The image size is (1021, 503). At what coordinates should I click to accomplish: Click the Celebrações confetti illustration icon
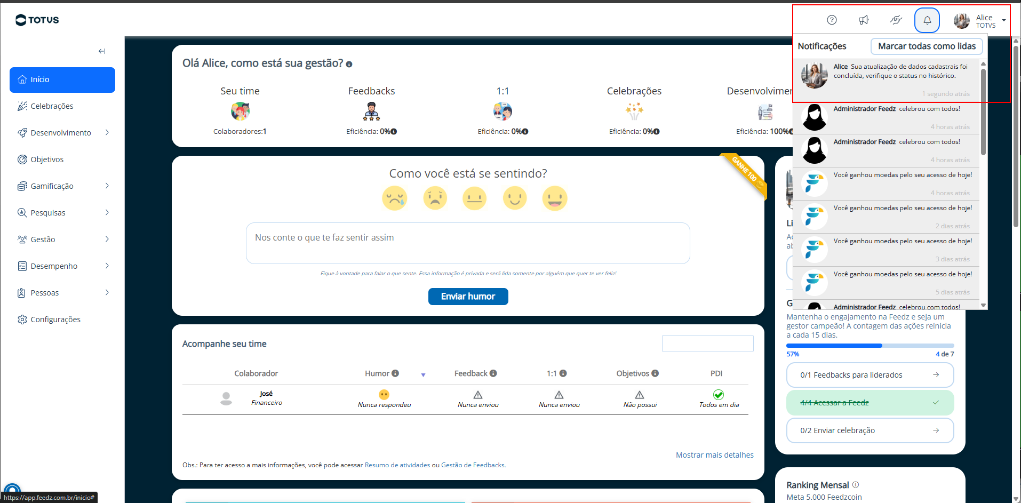(x=634, y=111)
